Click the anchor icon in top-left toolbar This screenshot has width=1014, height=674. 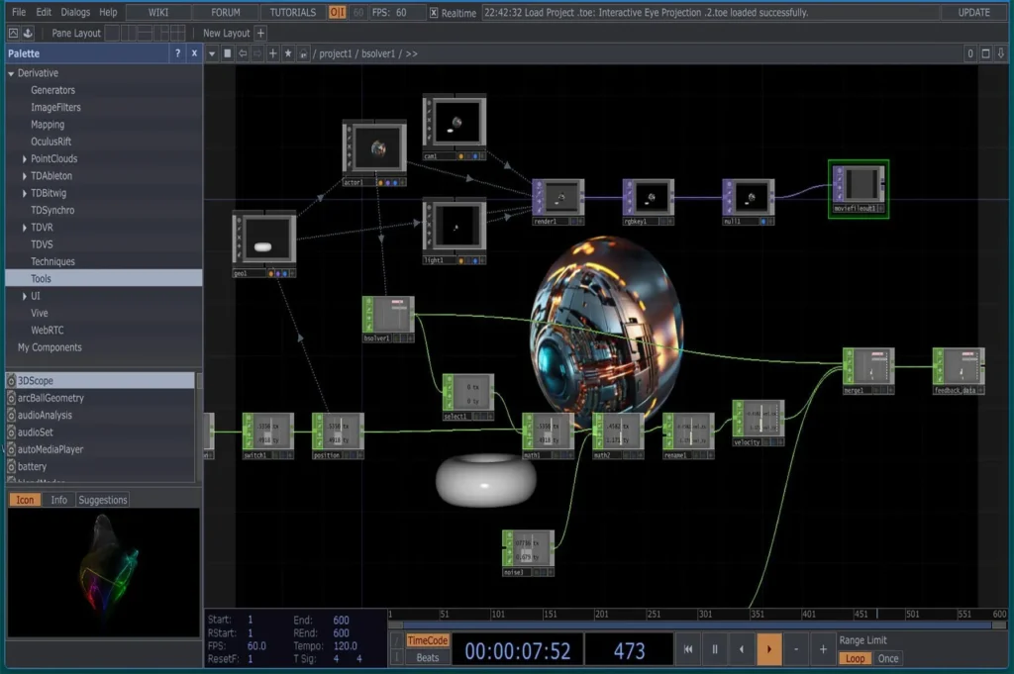tap(28, 33)
